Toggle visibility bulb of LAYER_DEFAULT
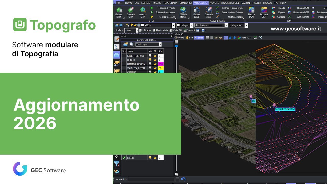 click(x=150, y=56)
